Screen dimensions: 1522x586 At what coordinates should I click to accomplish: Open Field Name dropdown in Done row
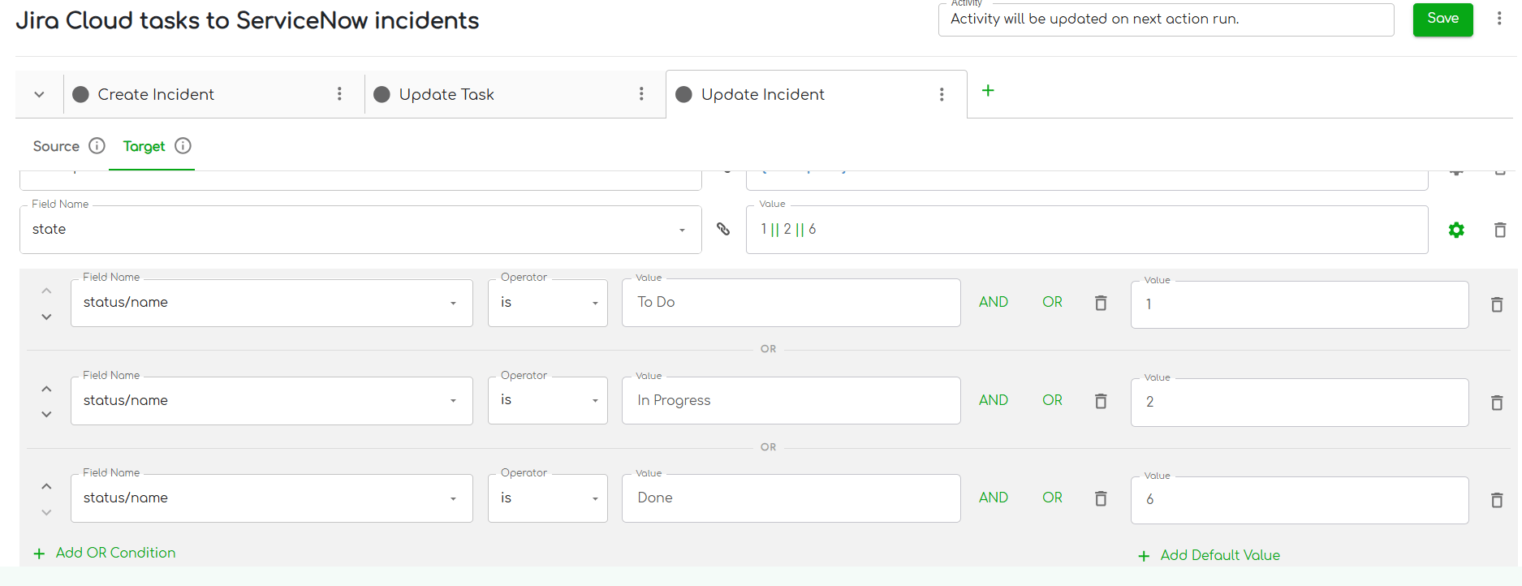(x=272, y=498)
